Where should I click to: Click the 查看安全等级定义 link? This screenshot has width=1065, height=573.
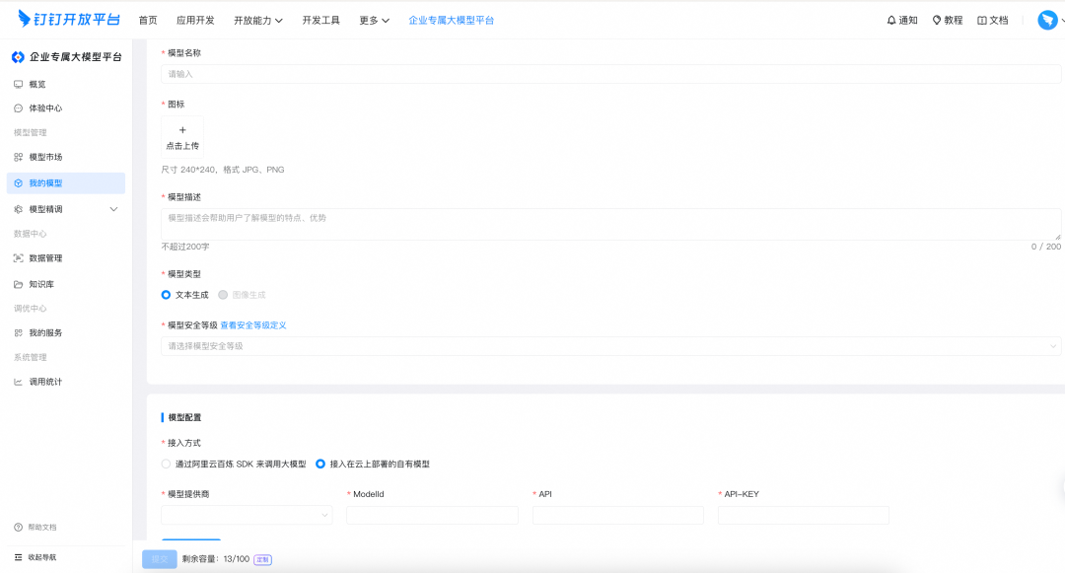[x=253, y=324]
